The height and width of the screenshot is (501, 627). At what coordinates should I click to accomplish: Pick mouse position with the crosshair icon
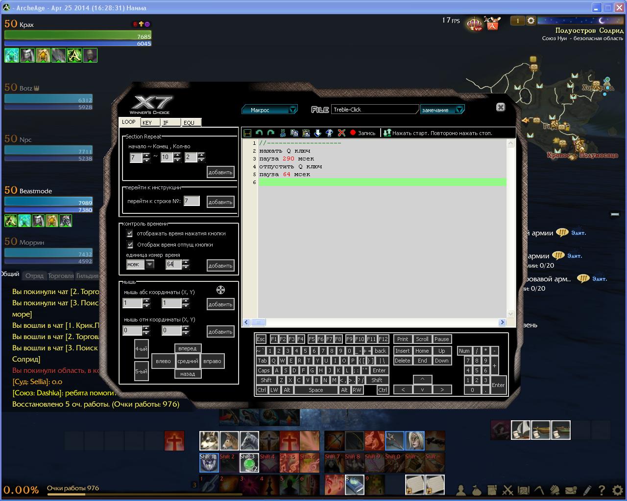(x=220, y=290)
